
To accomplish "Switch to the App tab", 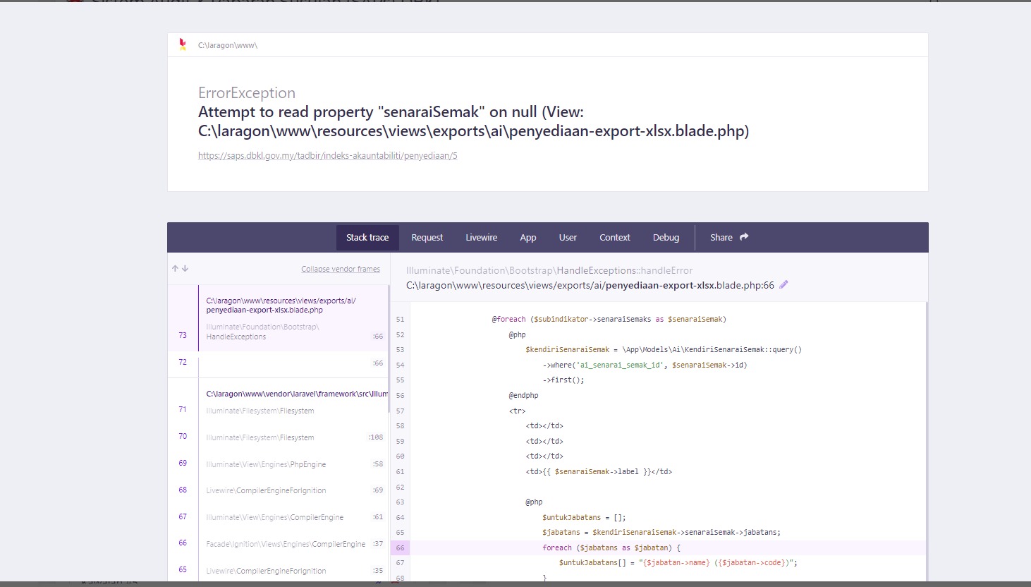I will (527, 238).
